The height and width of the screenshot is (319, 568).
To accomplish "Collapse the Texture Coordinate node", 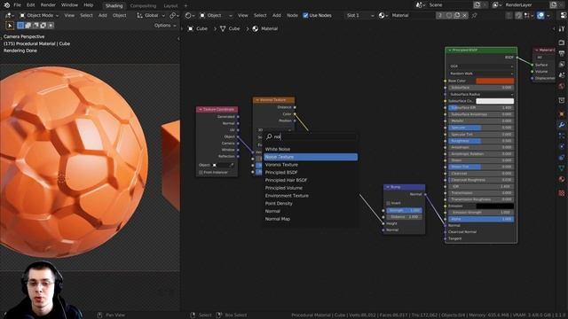I will [x=200, y=109].
